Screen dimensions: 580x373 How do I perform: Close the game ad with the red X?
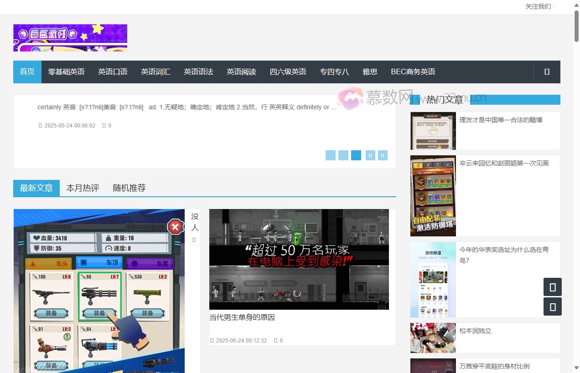pyautogui.click(x=175, y=227)
